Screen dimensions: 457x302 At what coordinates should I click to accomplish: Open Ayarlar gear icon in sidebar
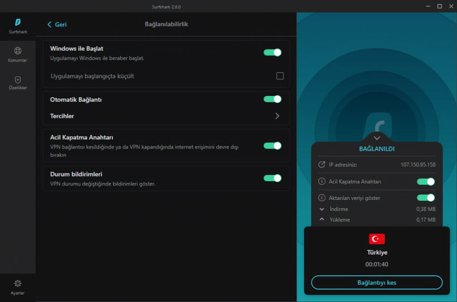(18, 283)
